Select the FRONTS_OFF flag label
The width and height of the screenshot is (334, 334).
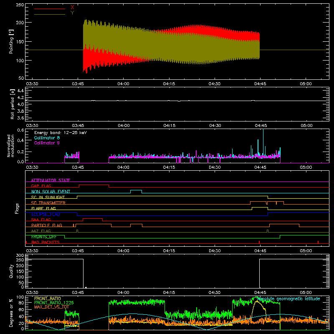44,237
